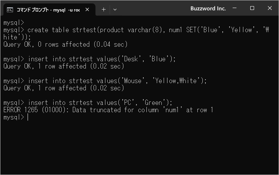The width and height of the screenshot is (279, 175).
Task: Click the command prompt icon on the tab
Action: point(10,10)
